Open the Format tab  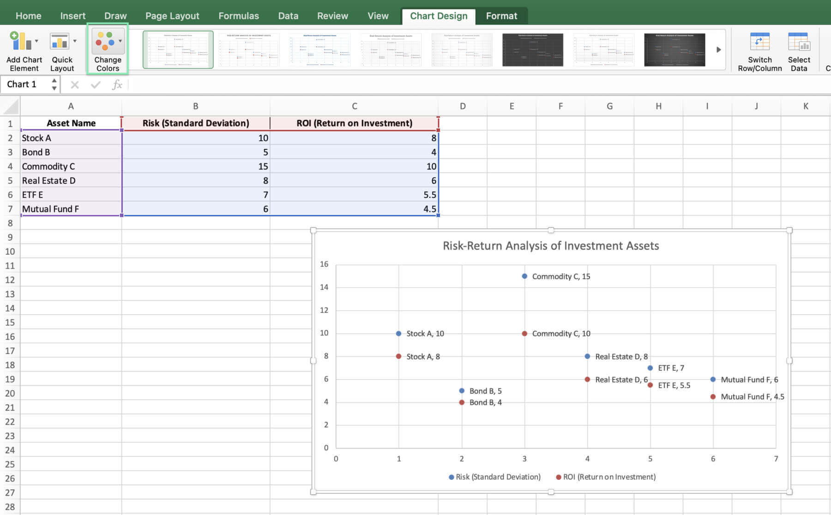(501, 16)
